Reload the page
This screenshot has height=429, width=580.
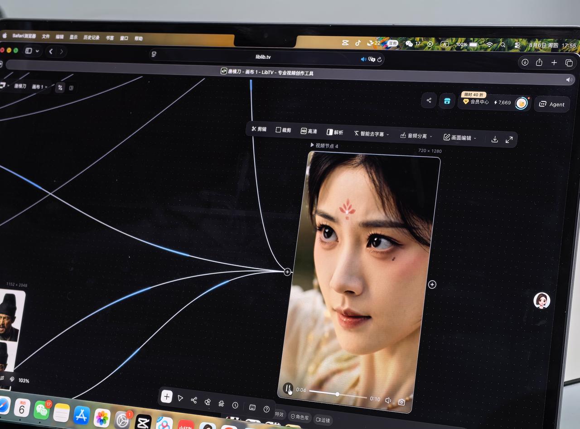379,59
